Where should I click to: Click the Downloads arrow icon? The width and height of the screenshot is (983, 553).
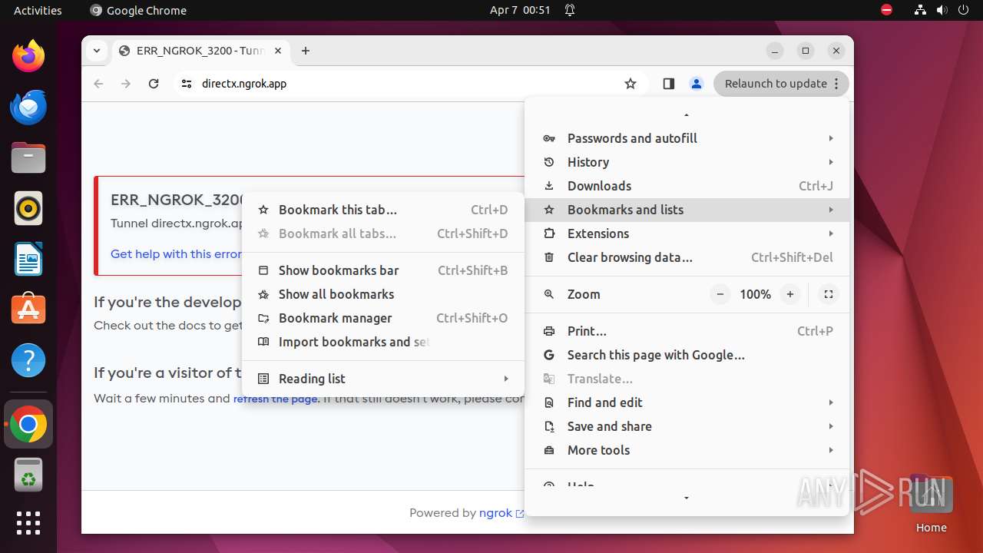(549, 186)
